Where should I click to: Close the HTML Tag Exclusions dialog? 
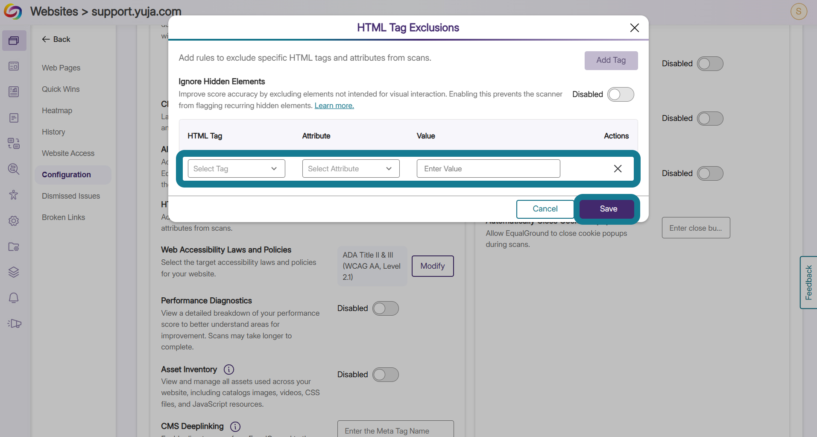[635, 28]
